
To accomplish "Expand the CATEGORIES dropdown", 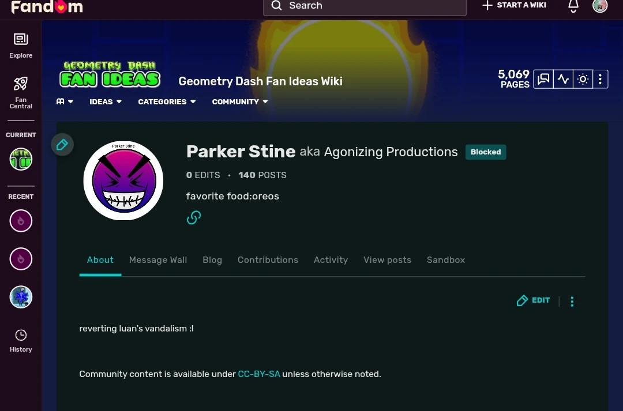I will 166,101.
